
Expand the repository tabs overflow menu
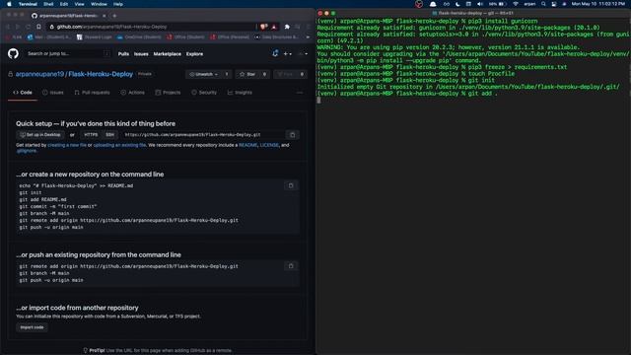click(x=300, y=93)
